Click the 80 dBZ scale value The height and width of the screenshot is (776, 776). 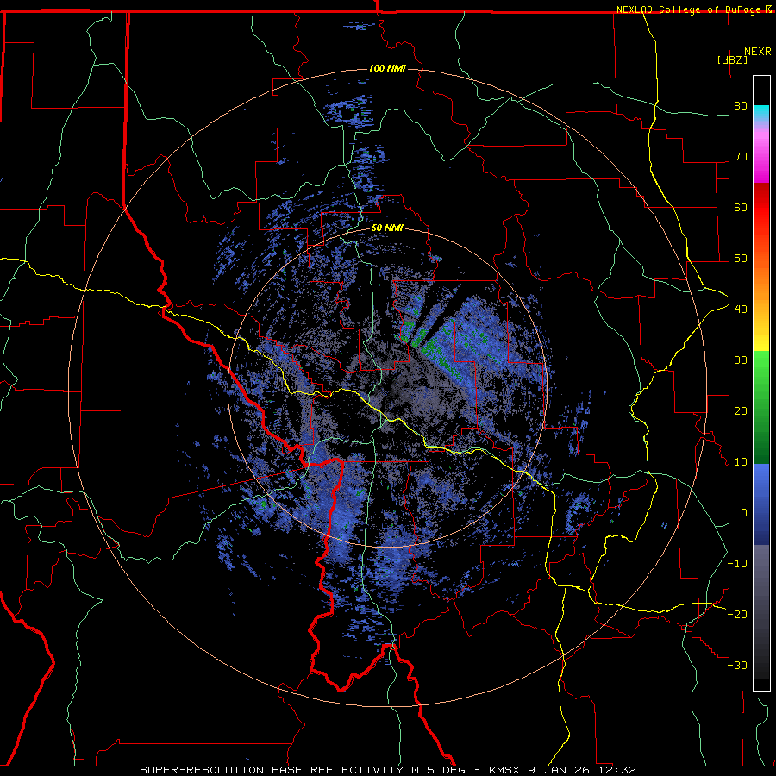point(741,106)
